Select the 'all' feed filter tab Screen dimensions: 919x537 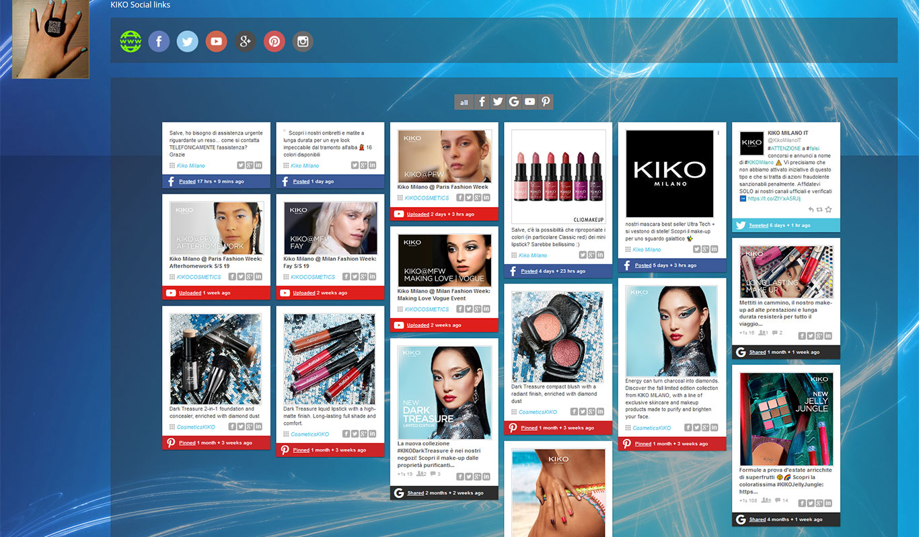[464, 102]
